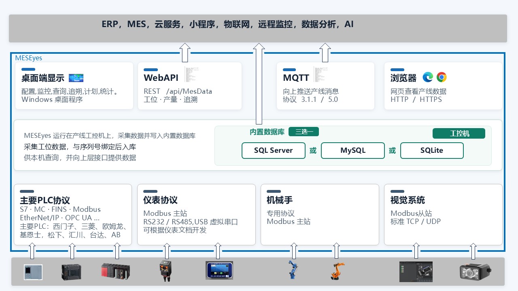Select the blue robot arm image
518x291 pixels.
(292, 270)
